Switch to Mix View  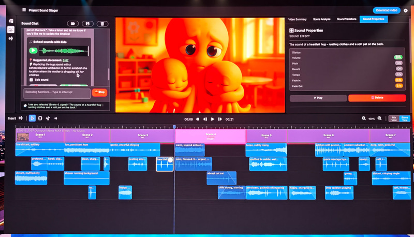pyautogui.click(x=394, y=119)
